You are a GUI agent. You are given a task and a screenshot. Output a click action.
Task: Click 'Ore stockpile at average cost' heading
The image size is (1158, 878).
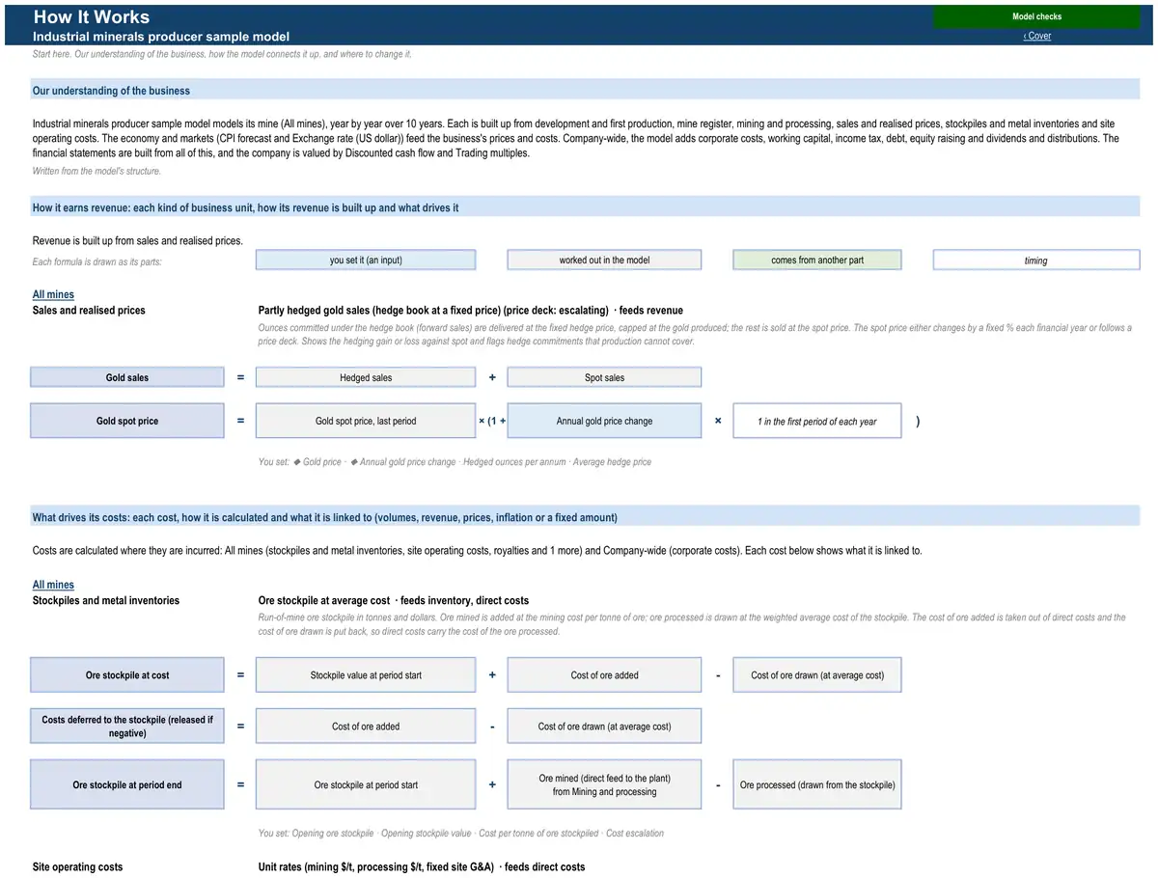(394, 600)
